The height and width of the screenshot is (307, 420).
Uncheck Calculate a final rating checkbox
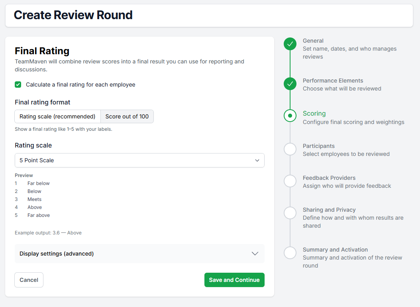coord(18,85)
